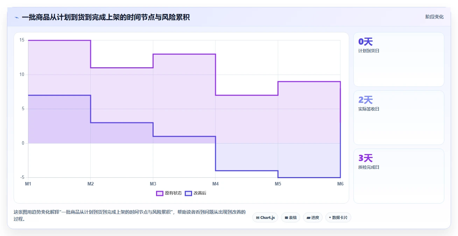Click the 表格 tag chip

[x=290, y=218]
